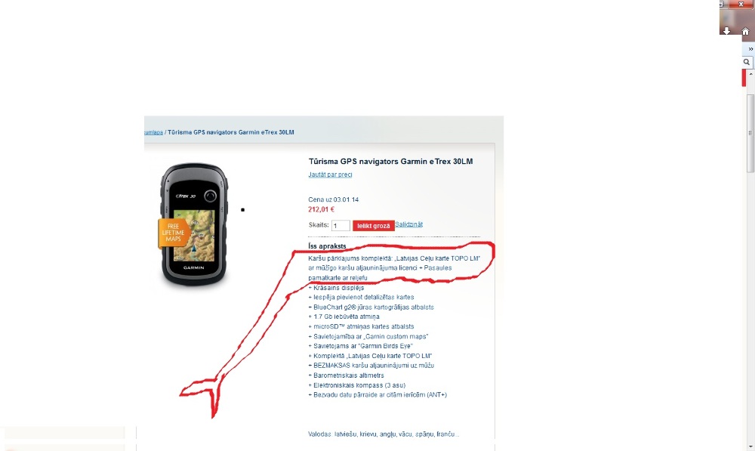The width and height of the screenshot is (755, 451).
Task: Click the Garmin eTrex 30 product image
Action: [x=194, y=224]
